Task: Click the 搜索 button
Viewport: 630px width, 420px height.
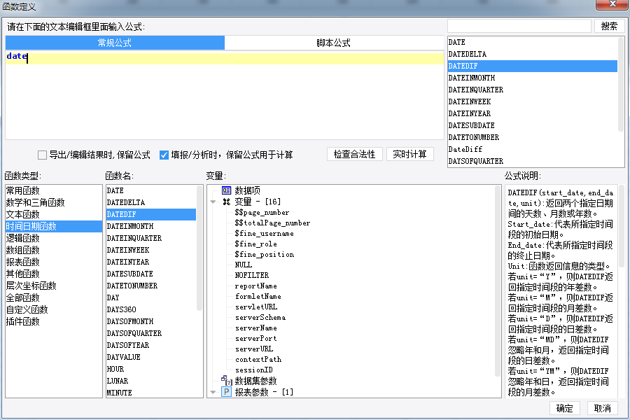Action: click(609, 26)
